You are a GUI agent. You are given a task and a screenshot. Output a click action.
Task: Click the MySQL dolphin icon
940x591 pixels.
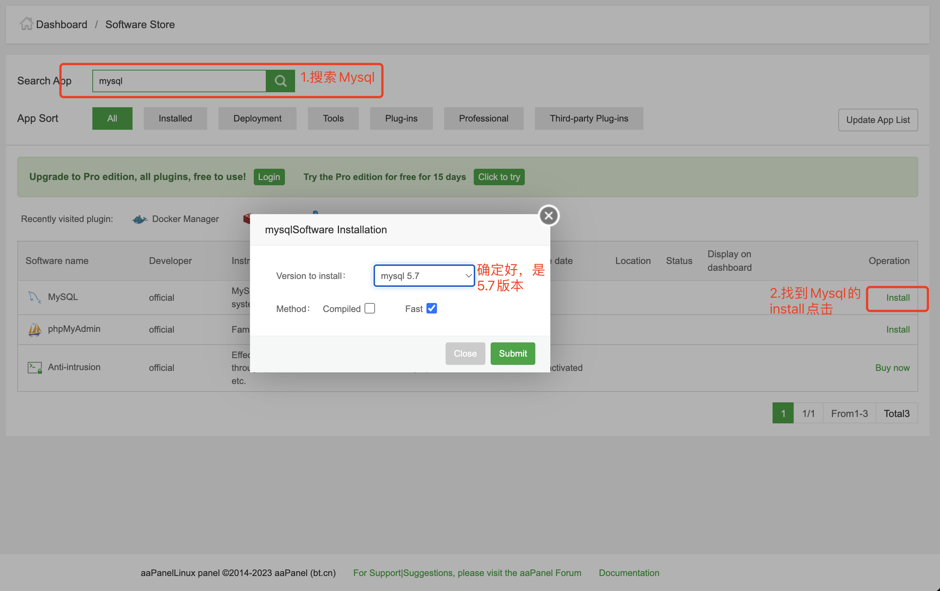click(35, 297)
